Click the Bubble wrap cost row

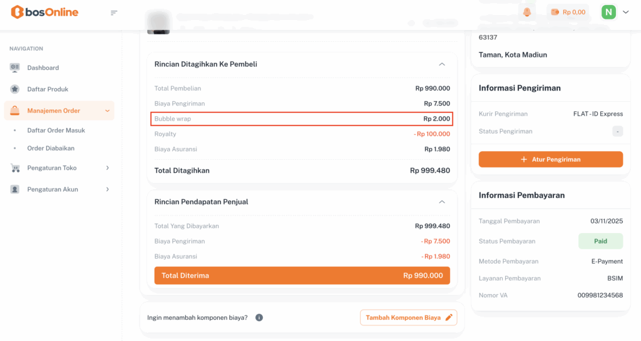(x=302, y=119)
